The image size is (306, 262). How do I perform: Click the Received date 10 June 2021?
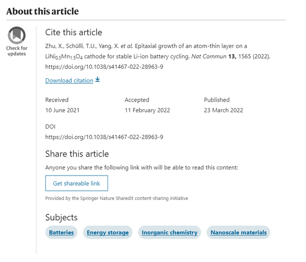point(63,110)
